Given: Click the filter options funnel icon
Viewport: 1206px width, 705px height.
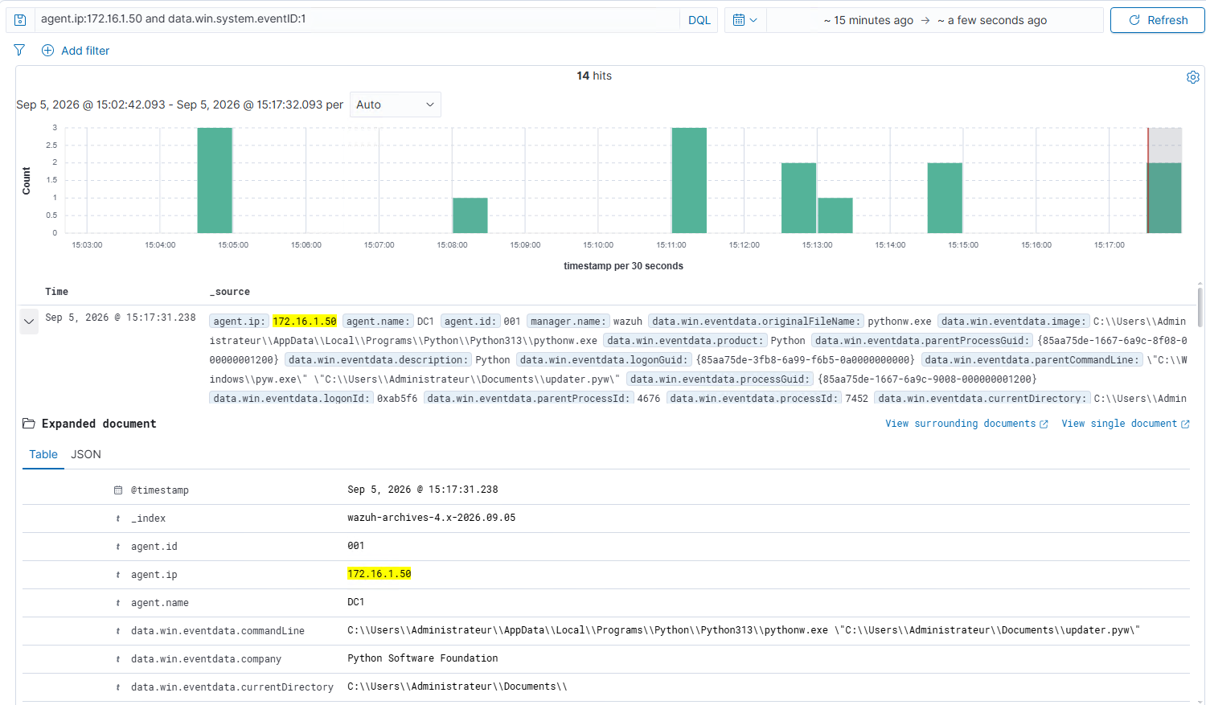Looking at the screenshot, I should pyautogui.click(x=19, y=50).
